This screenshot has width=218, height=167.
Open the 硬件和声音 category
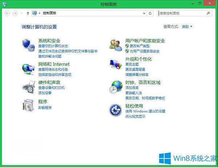49,83
